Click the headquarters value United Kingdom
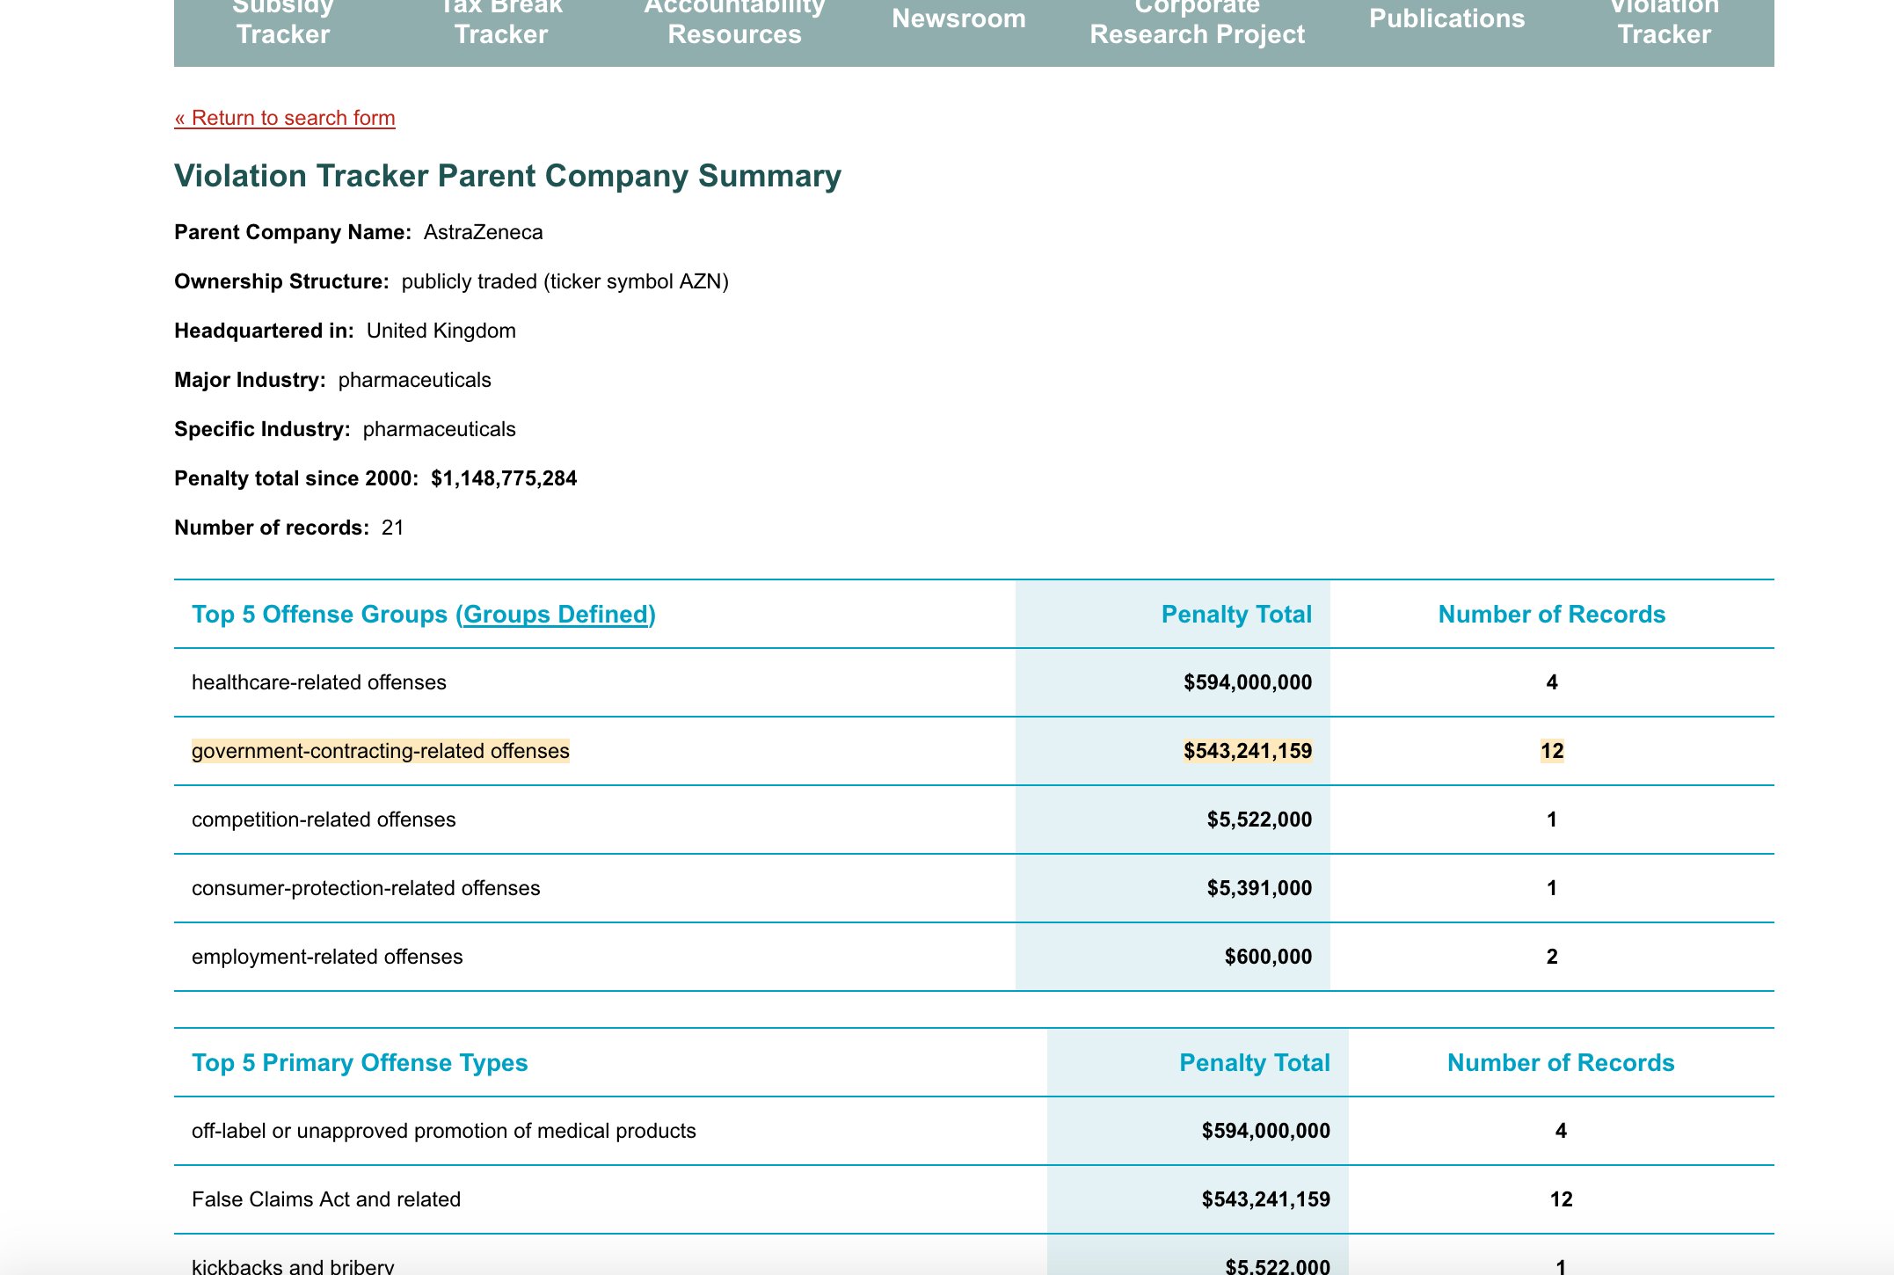Image resolution: width=1894 pixels, height=1275 pixels. tap(441, 331)
